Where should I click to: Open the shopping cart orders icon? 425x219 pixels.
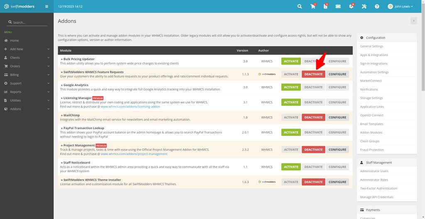pos(313,7)
